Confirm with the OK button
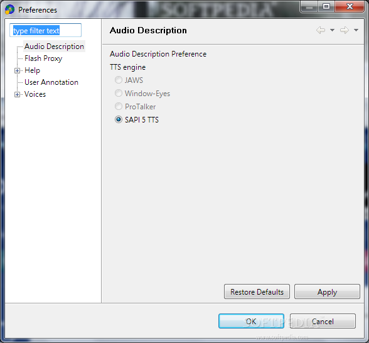The width and height of the screenshot is (369, 343). point(251,321)
